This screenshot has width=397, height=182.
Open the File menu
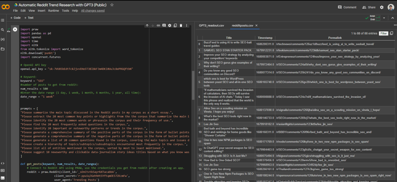16,11
